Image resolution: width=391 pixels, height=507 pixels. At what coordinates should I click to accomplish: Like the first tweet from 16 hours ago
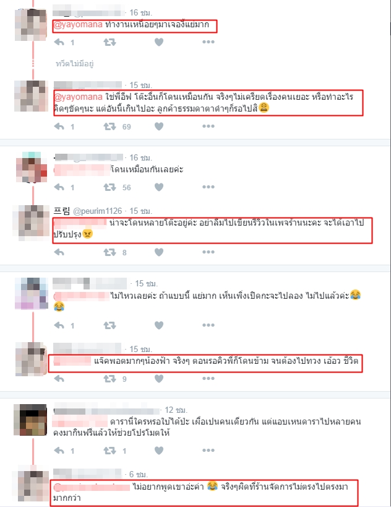click(159, 42)
